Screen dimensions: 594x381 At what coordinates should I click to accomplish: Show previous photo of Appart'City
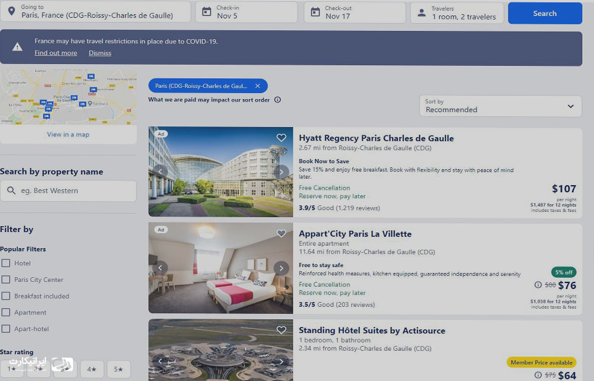160,268
